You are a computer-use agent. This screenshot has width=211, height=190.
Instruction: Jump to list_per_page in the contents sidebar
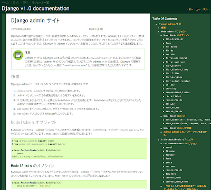pos(174,77)
